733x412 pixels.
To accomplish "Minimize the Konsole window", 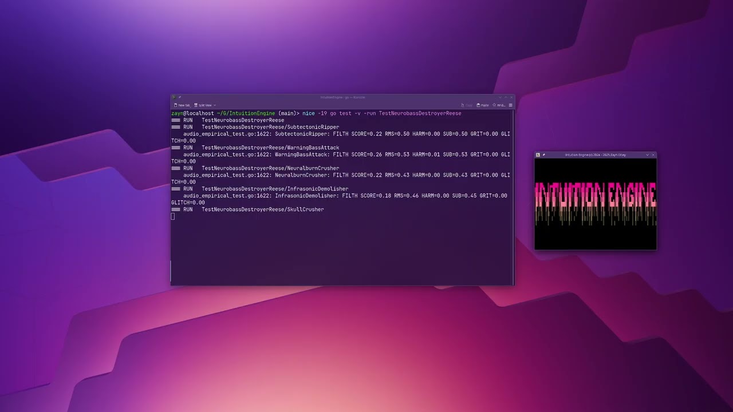I will [x=500, y=97].
